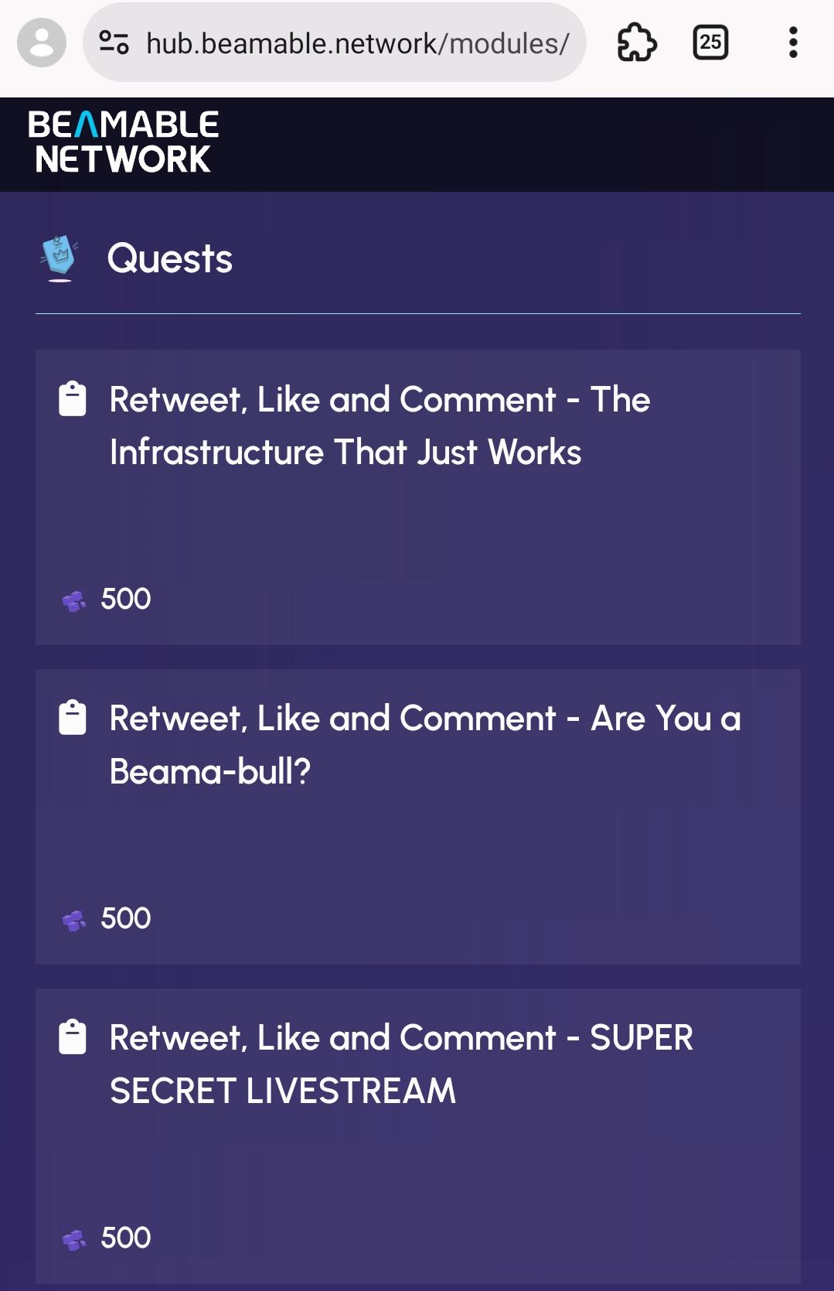Tap token icon on Beama-bull quest reward

click(74, 920)
